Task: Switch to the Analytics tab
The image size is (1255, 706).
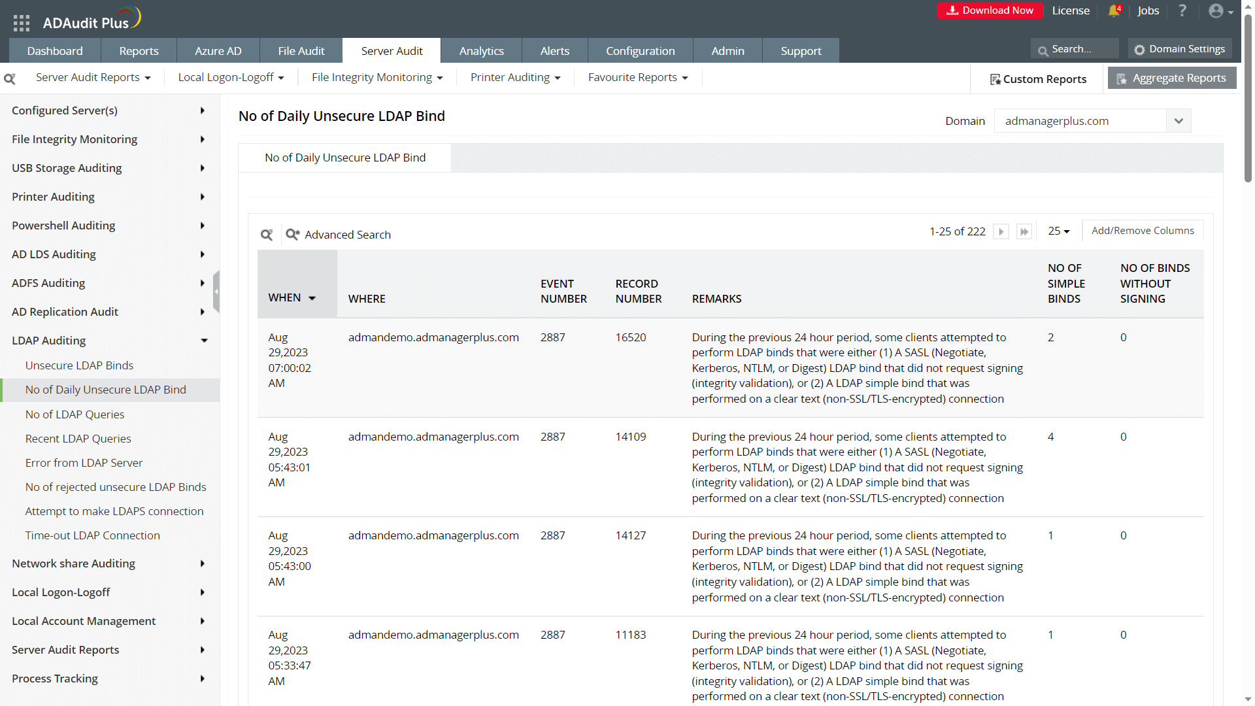Action: coord(481,51)
